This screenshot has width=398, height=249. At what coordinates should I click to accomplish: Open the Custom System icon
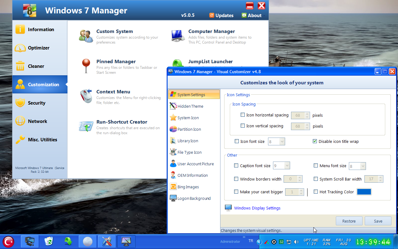[x=86, y=36]
